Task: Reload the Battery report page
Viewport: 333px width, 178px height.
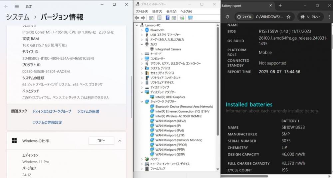Action: pos(227,17)
